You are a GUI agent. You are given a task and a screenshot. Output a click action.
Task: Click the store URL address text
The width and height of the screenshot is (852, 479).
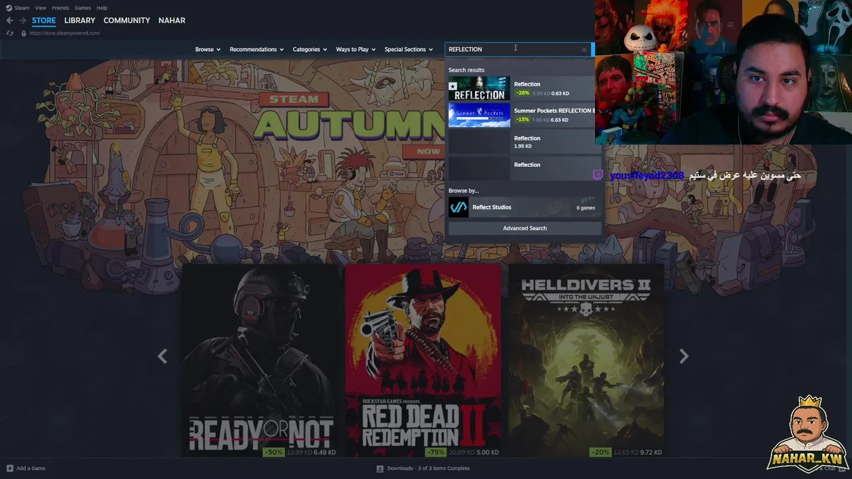pos(65,33)
